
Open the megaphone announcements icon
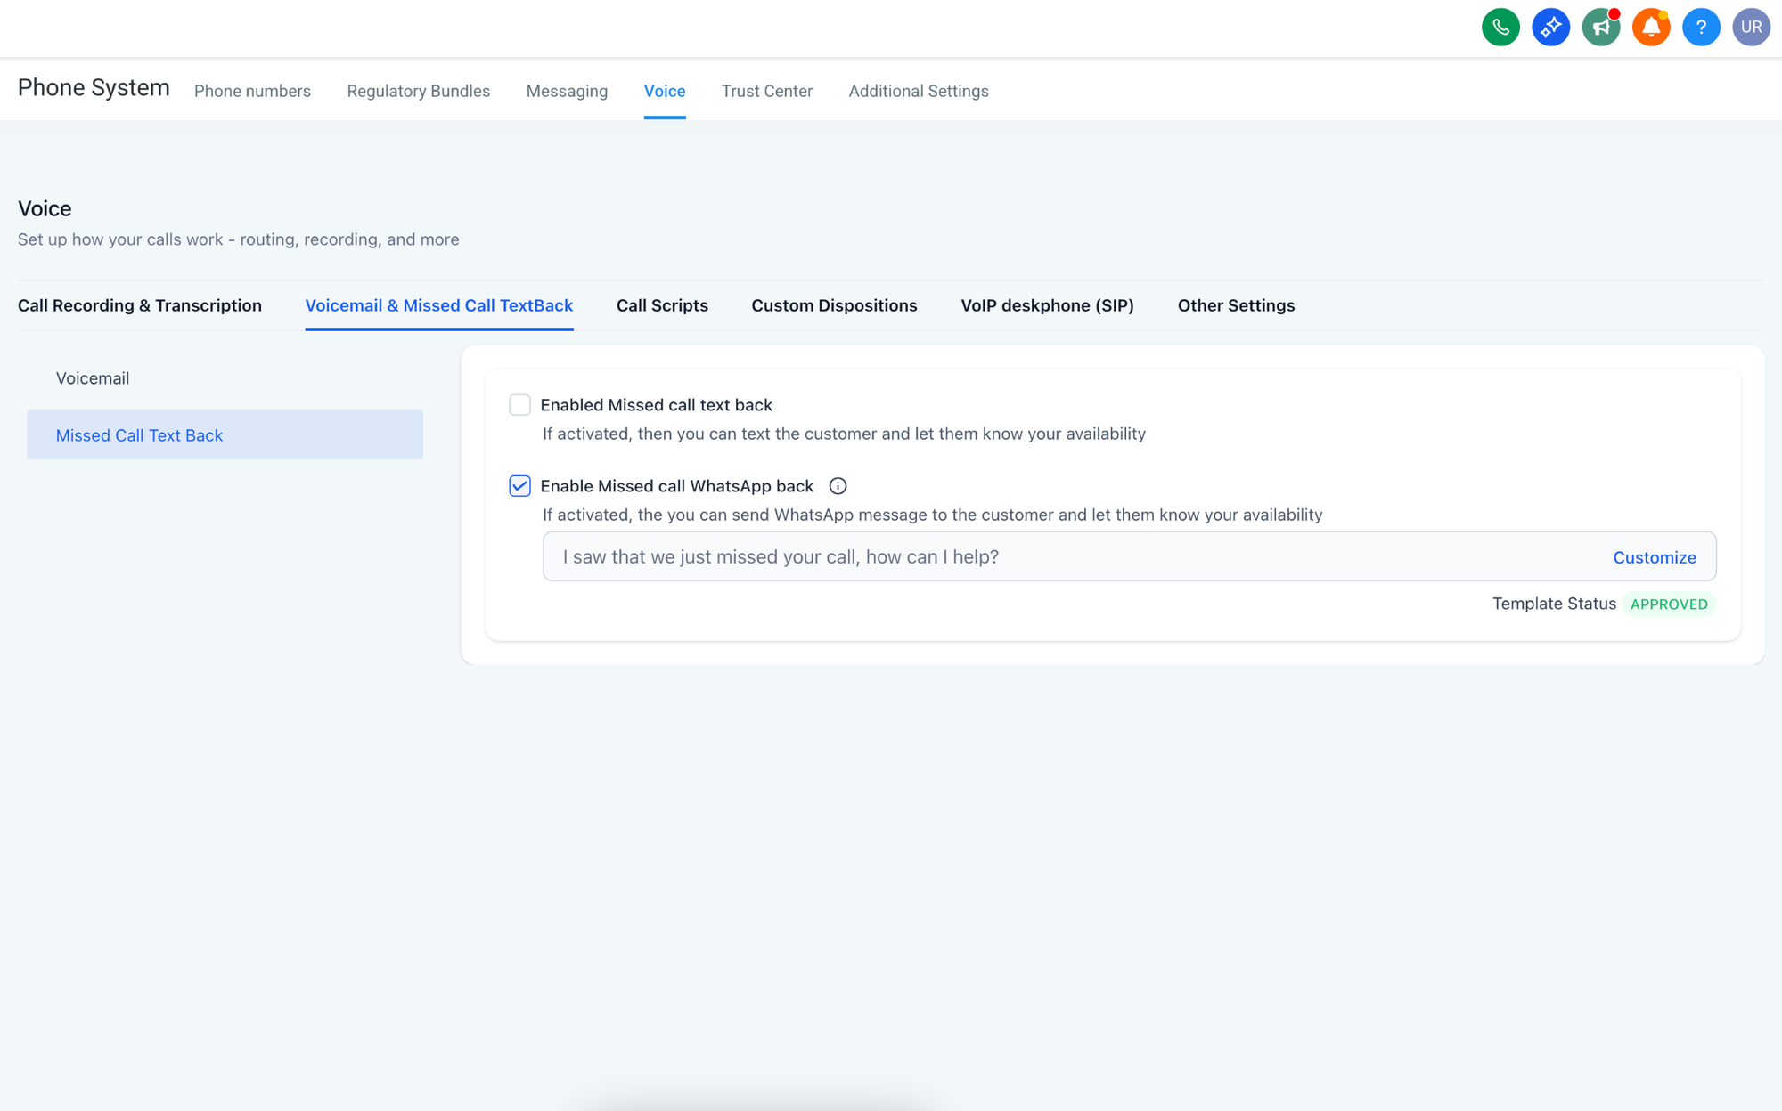(x=1600, y=27)
